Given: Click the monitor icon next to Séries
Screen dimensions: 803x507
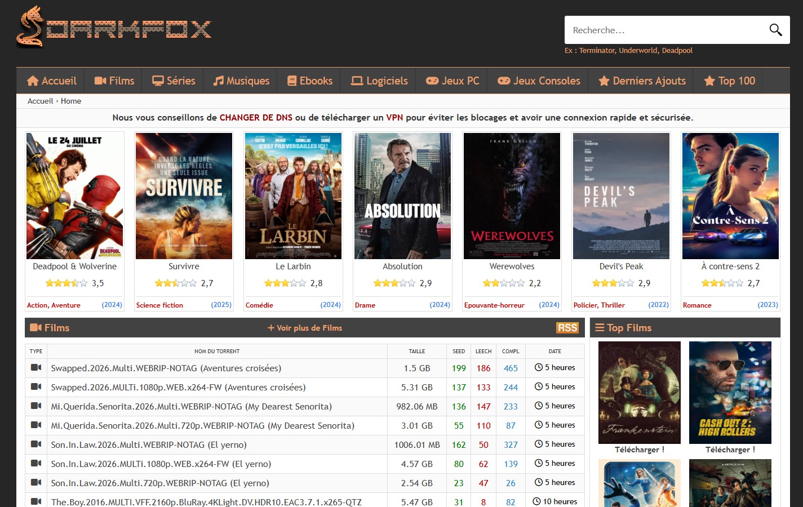Looking at the screenshot, I should pos(158,81).
